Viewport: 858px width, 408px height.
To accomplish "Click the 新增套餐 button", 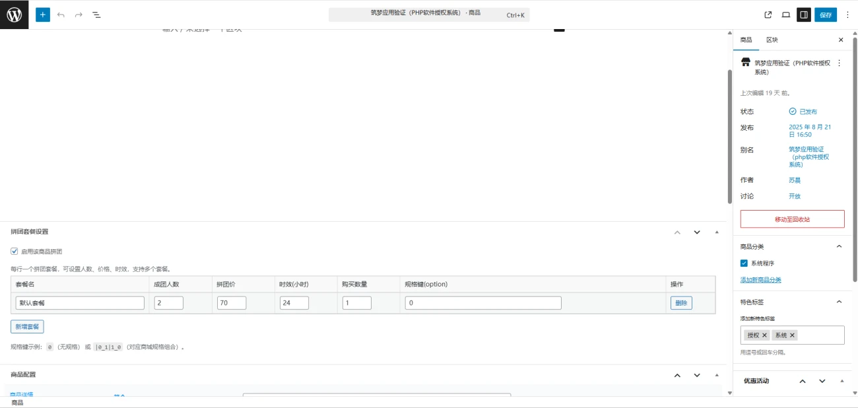I will point(27,327).
